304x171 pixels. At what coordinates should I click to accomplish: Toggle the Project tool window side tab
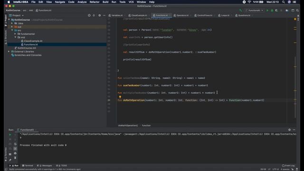pyautogui.click(x=6, y=20)
